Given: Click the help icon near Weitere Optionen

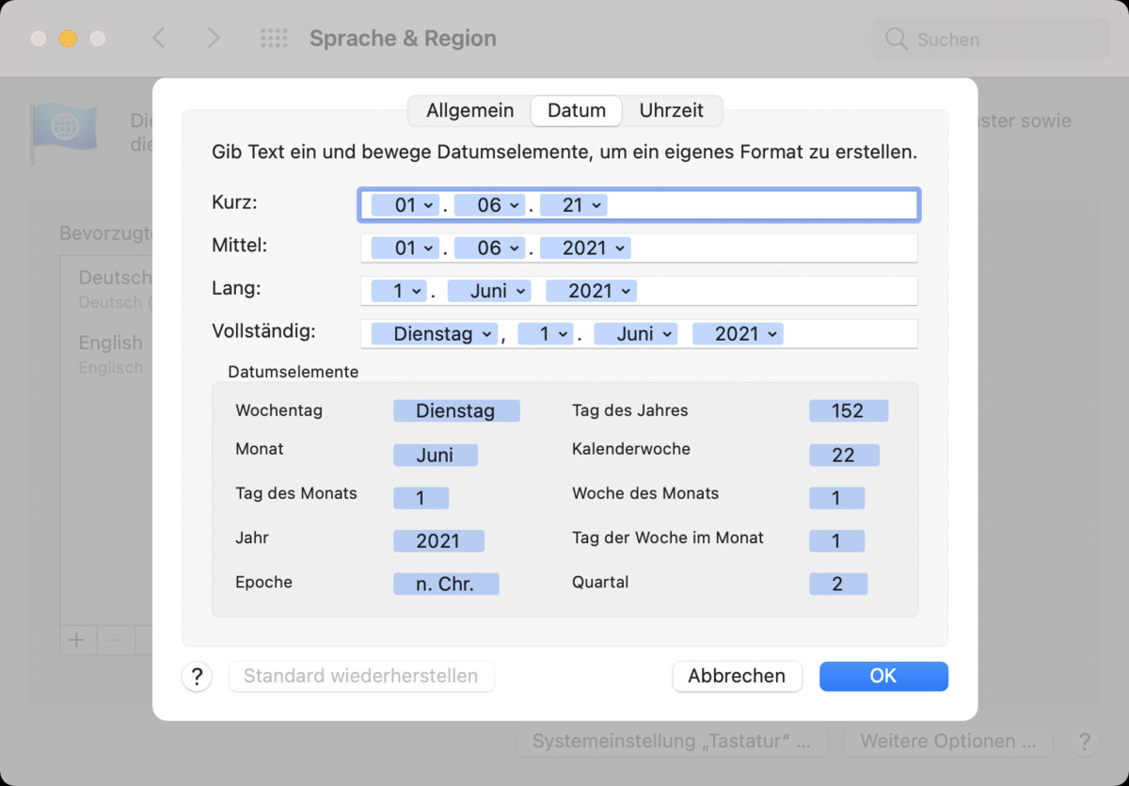Looking at the screenshot, I should tap(1084, 741).
